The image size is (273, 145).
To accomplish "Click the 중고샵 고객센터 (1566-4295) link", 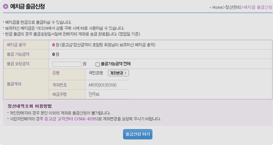I will pyautogui.click(x=71, y=119).
